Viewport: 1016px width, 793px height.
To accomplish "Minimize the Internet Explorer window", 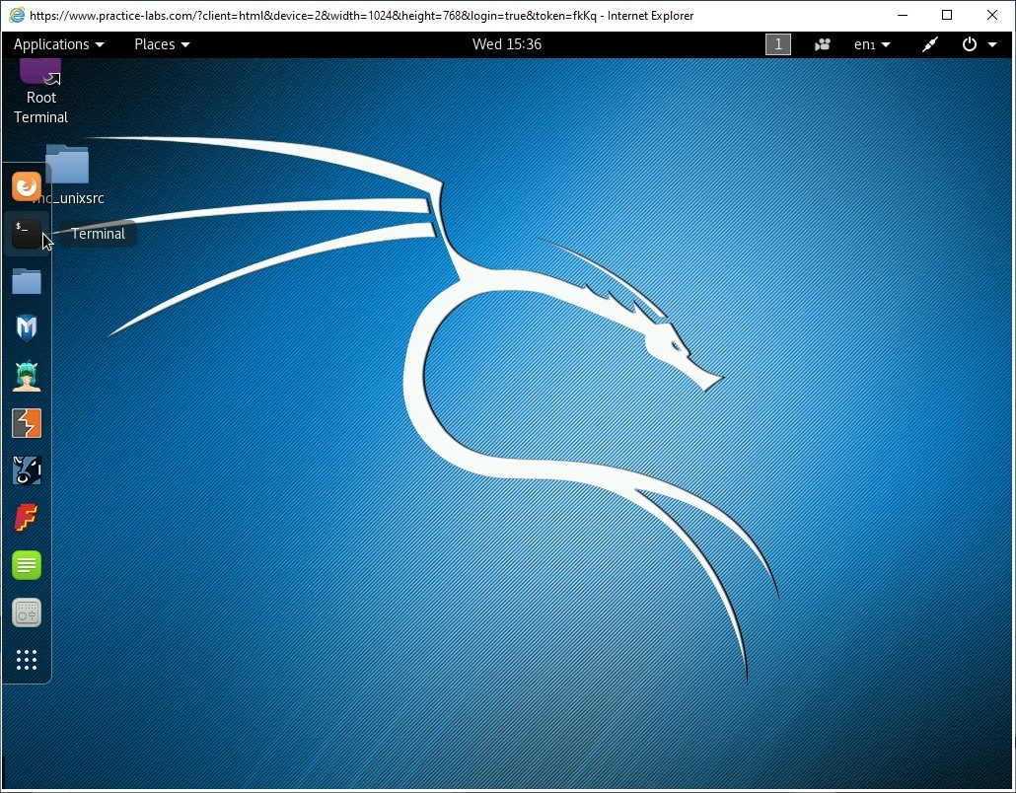I will pos(902,15).
